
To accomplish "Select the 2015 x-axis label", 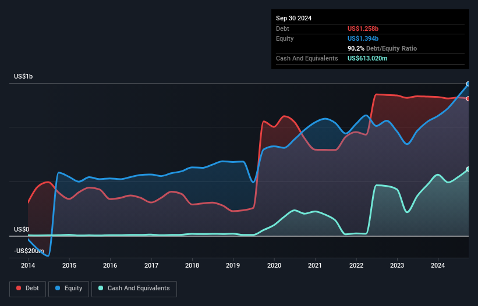I will click(69, 265).
